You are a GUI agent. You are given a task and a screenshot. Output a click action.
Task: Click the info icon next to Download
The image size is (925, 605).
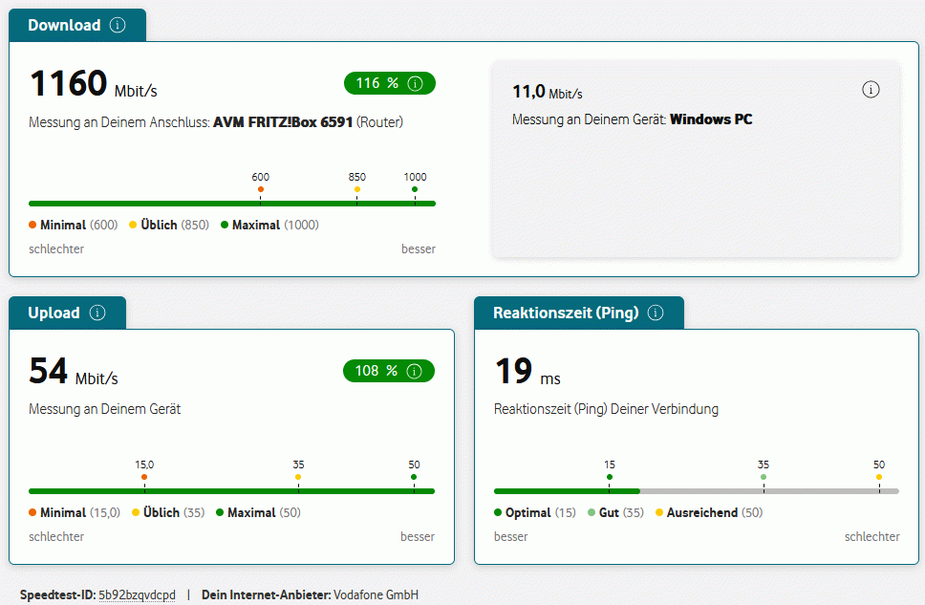coord(118,25)
